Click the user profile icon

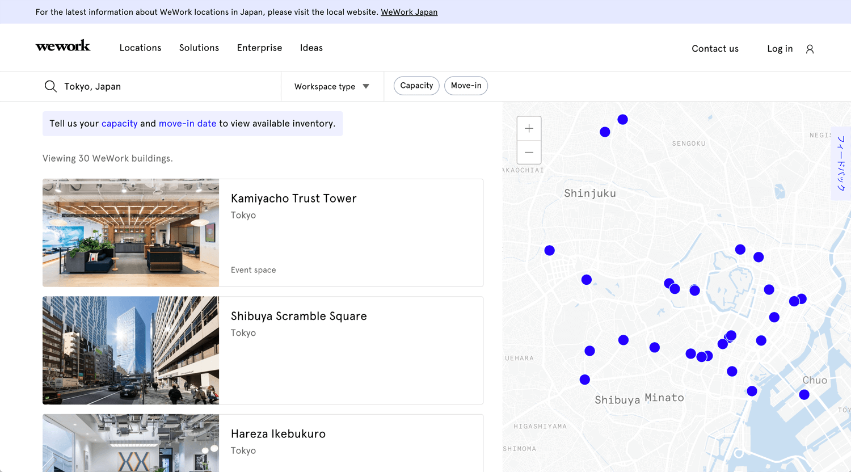(810, 49)
